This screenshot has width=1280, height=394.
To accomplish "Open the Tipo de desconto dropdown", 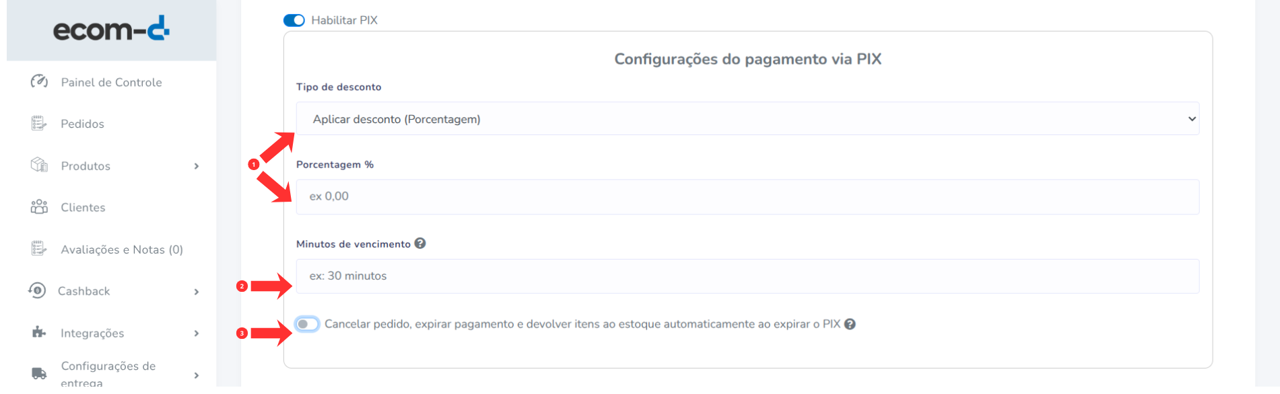I will tap(747, 119).
